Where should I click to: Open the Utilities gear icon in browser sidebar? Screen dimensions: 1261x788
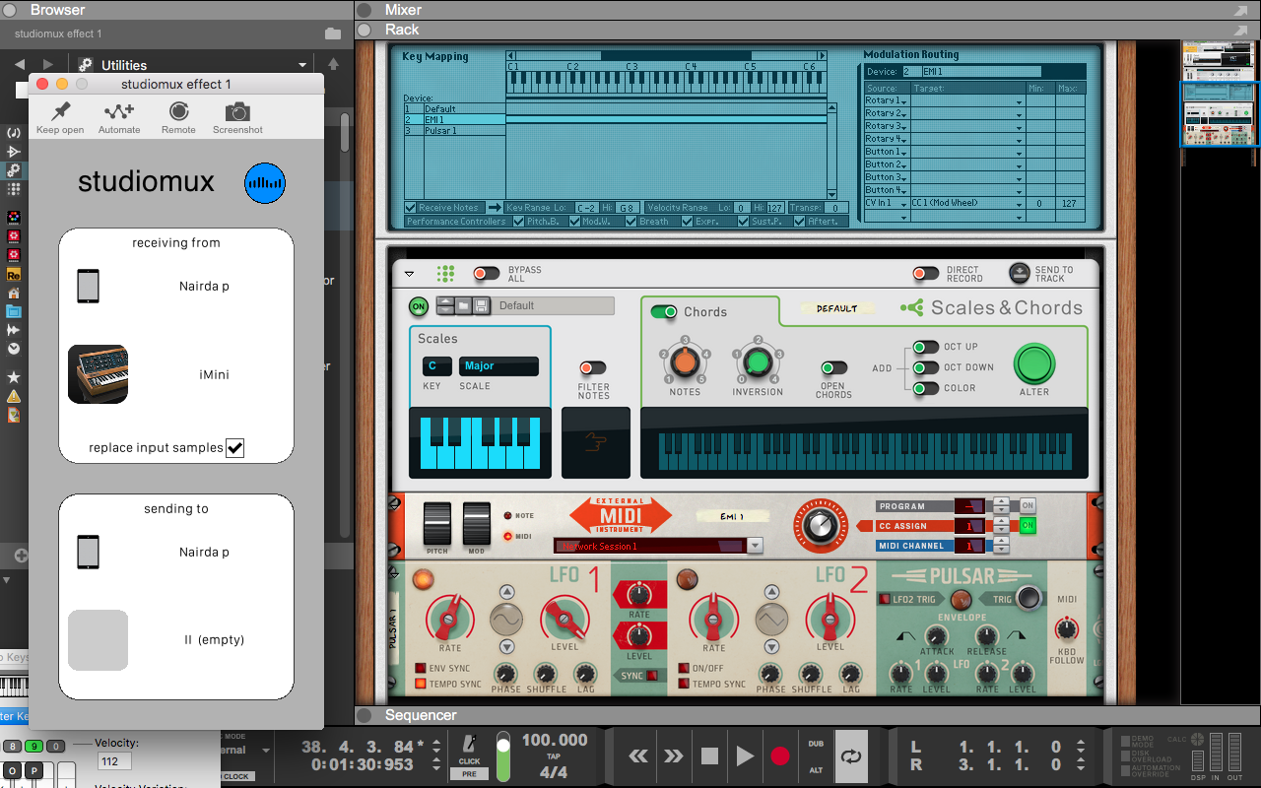(14, 169)
